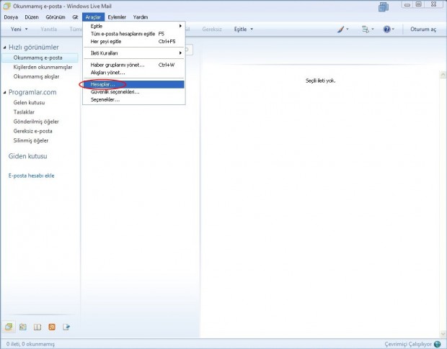Viewport: 447px width, 349px height.
Task: Click Çevrimiçi Çalışılıyor status text
Action: point(408,344)
